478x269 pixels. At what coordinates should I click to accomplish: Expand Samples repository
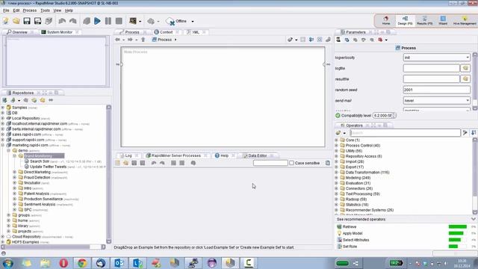point(3,108)
